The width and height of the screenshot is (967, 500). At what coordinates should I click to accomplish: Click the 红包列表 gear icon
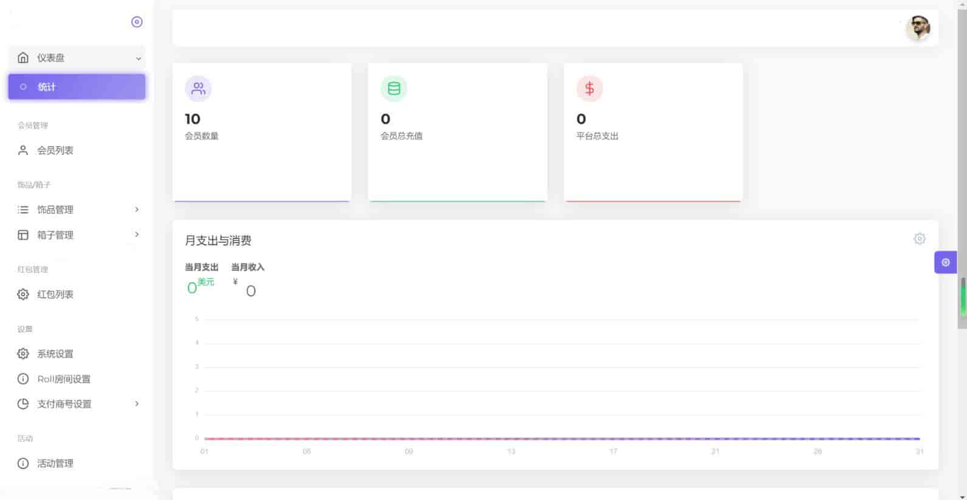tap(23, 294)
